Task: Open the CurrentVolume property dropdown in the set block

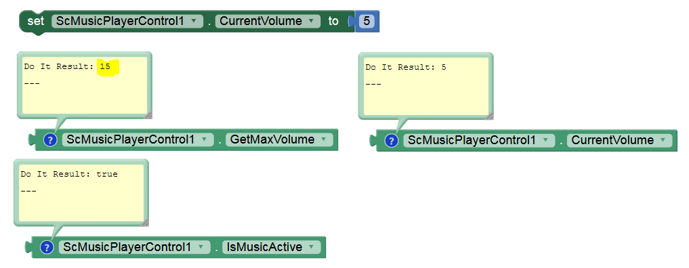Action: [268, 21]
